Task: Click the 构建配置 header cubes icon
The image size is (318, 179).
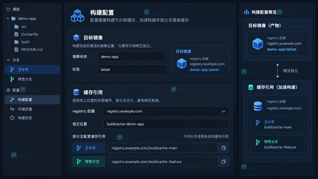Action: 77,16
